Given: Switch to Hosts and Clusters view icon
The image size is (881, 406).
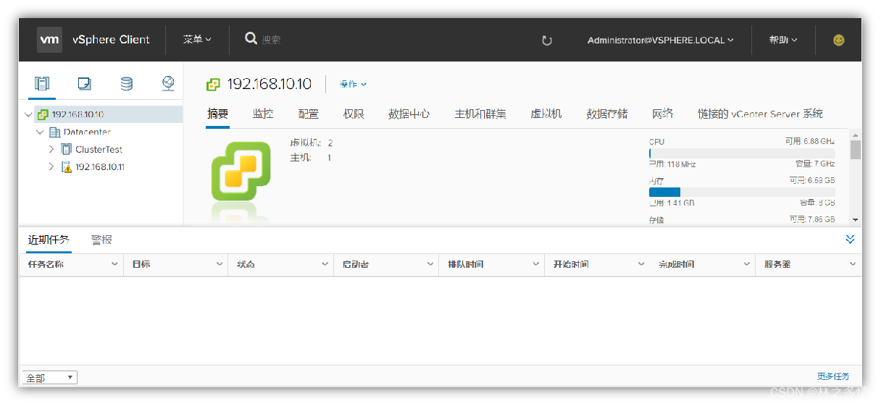Looking at the screenshot, I should (x=42, y=83).
